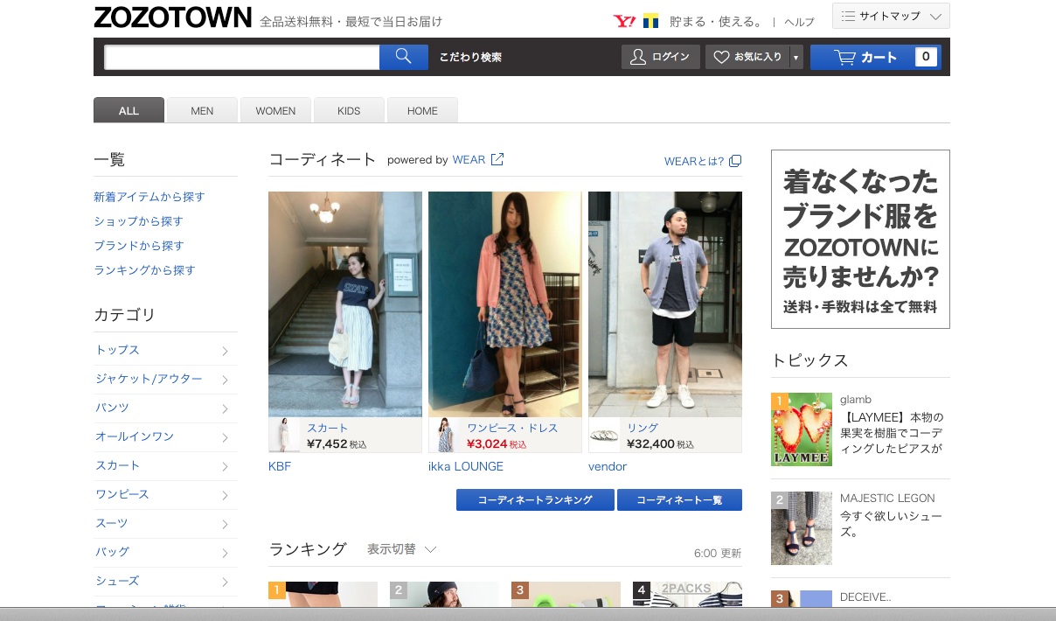
Task: Expand the パンツ category chevron
Action: click(225, 408)
